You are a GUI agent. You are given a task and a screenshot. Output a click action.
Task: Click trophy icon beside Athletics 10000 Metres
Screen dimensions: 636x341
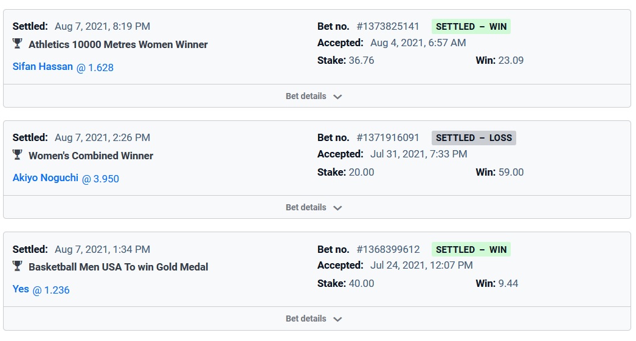17,44
